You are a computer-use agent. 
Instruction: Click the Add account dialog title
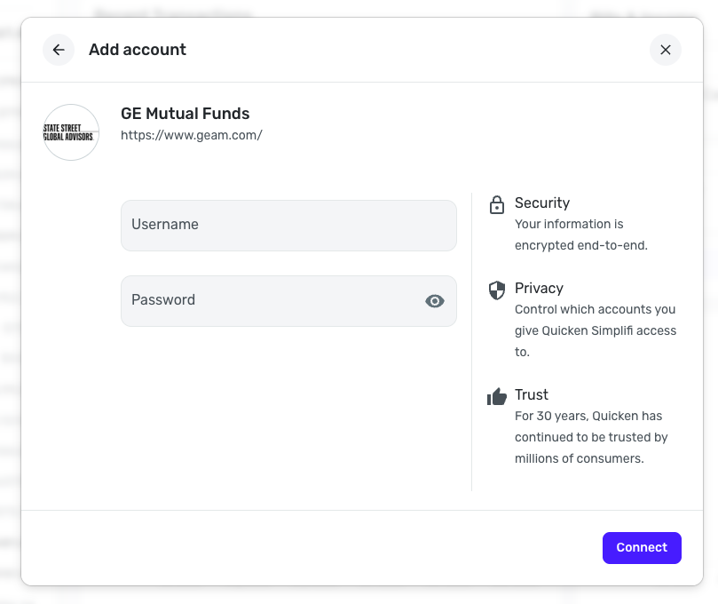(138, 50)
